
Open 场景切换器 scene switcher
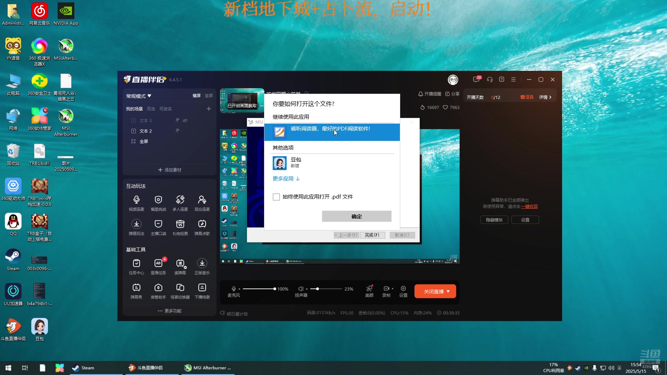[180, 288]
